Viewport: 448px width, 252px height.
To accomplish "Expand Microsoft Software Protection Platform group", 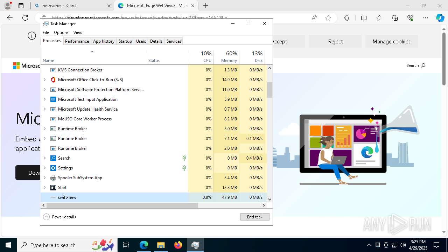I will point(45,90).
